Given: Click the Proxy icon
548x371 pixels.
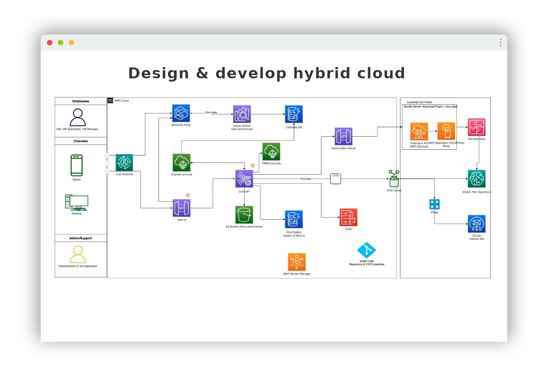Looking at the screenshot, I should point(434,204).
